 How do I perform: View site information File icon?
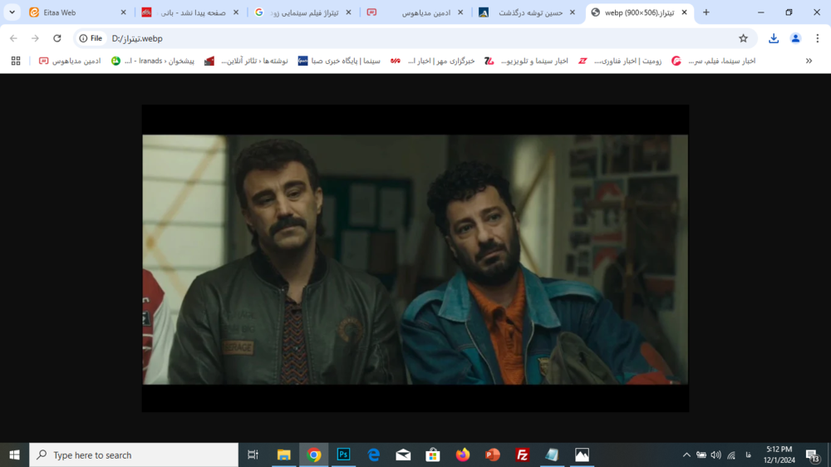[91, 38]
